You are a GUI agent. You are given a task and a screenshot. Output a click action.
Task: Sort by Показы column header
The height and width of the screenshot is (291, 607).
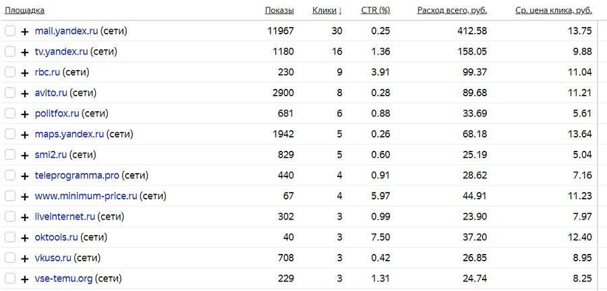279,10
